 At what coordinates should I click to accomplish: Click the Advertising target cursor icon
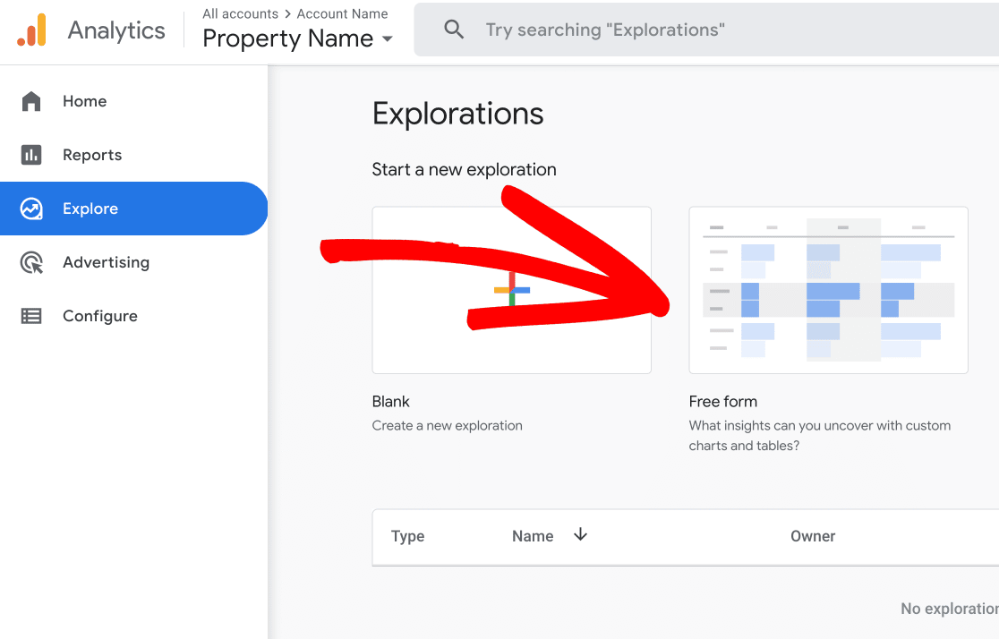tap(31, 262)
